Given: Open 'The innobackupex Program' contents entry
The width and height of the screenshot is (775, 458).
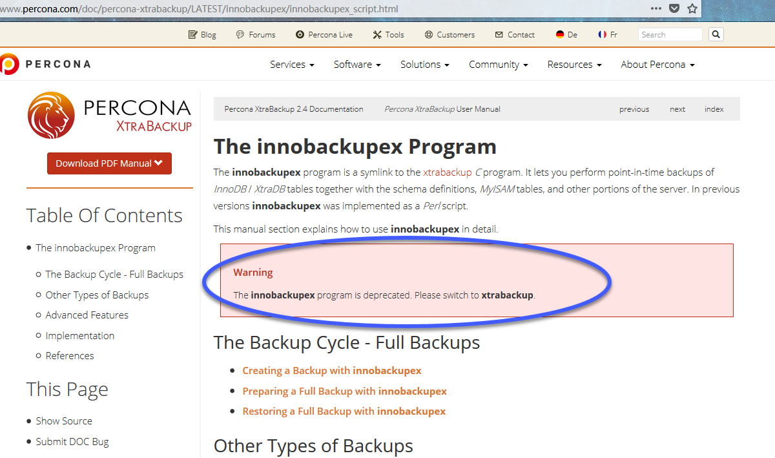Looking at the screenshot, I should (96, 248).
